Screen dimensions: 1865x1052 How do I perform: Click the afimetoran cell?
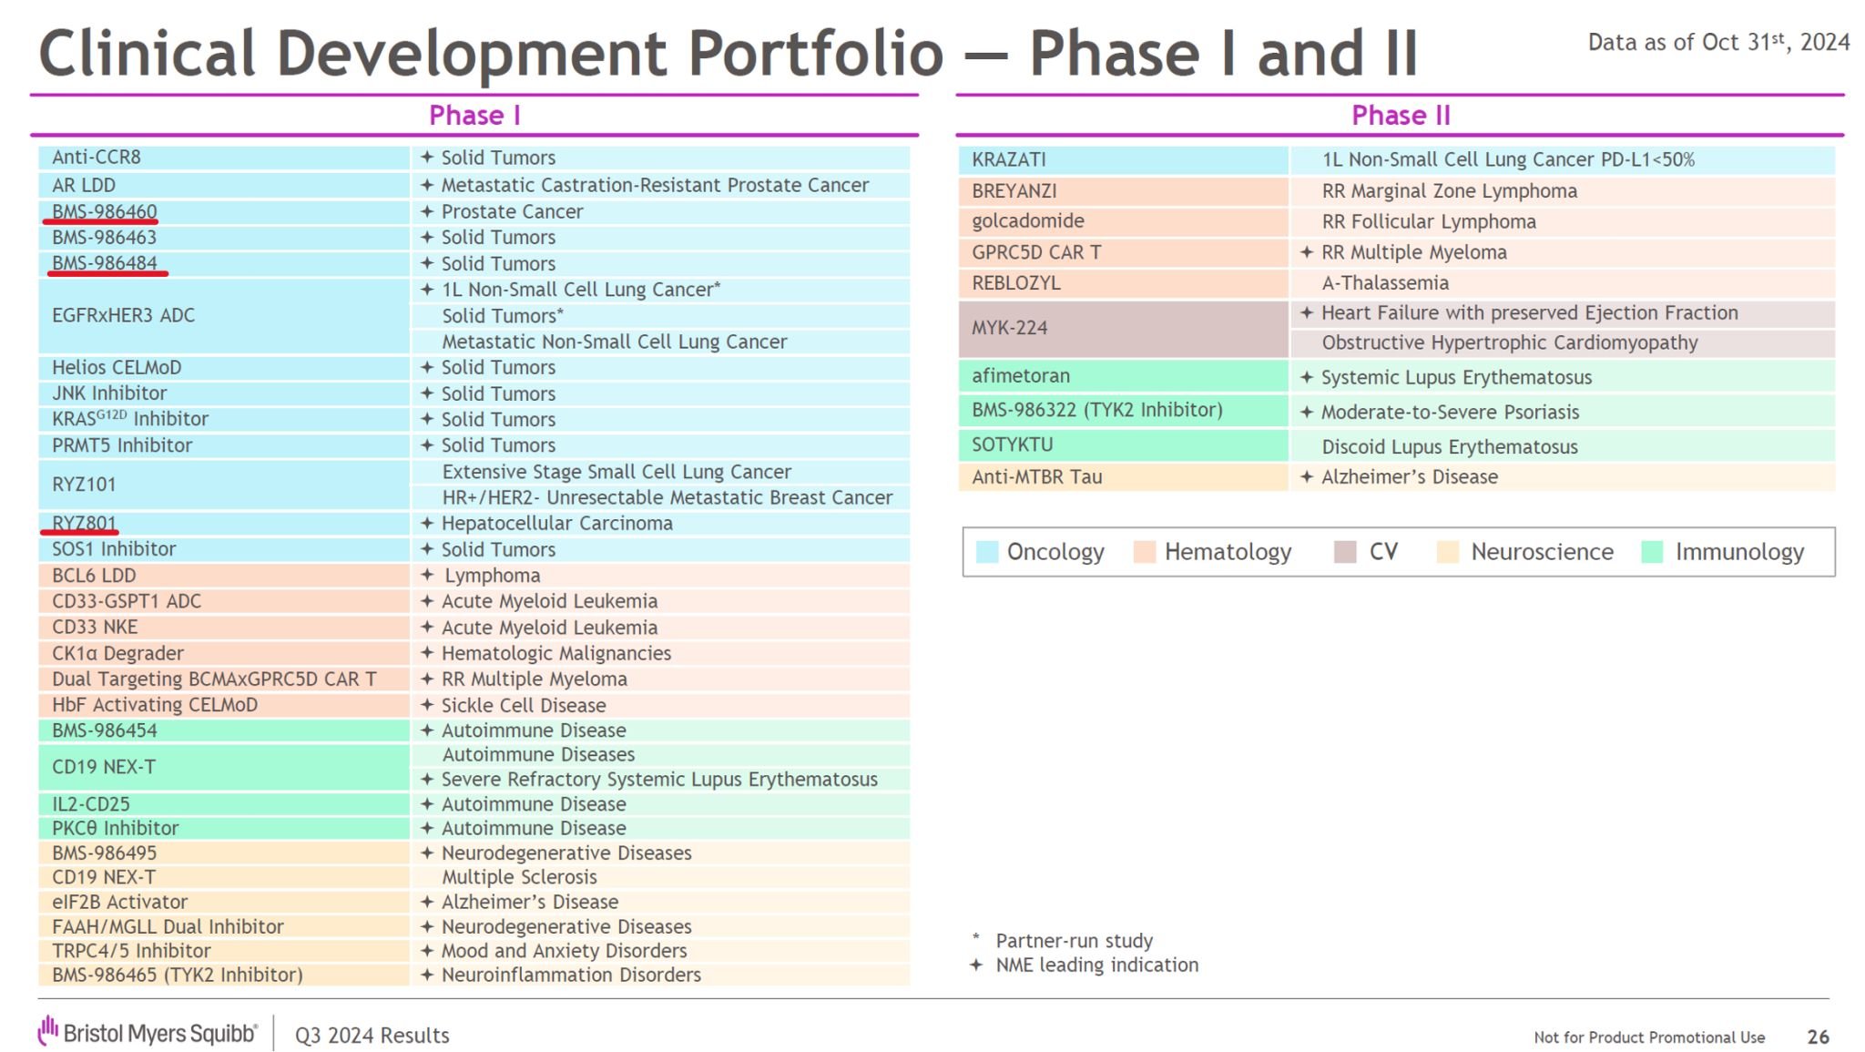click(x=1123, y=376)
